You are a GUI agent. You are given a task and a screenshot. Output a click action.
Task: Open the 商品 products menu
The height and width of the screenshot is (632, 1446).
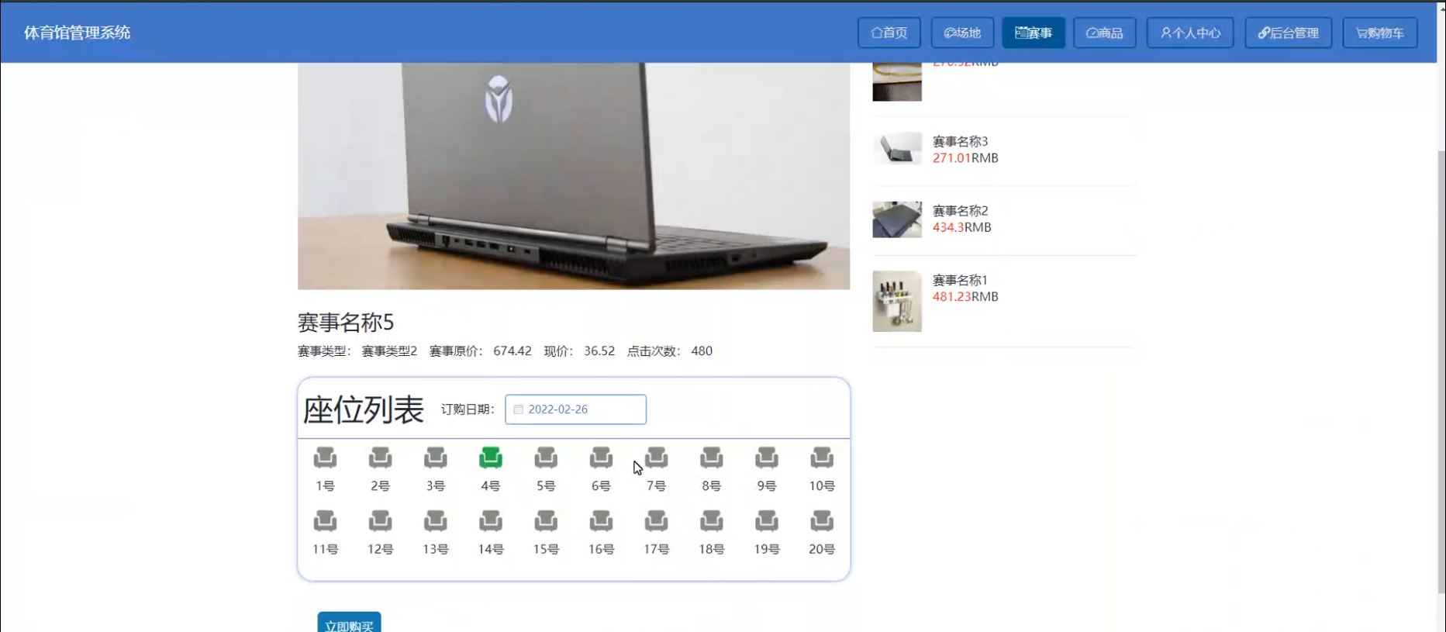(1105, 33)
